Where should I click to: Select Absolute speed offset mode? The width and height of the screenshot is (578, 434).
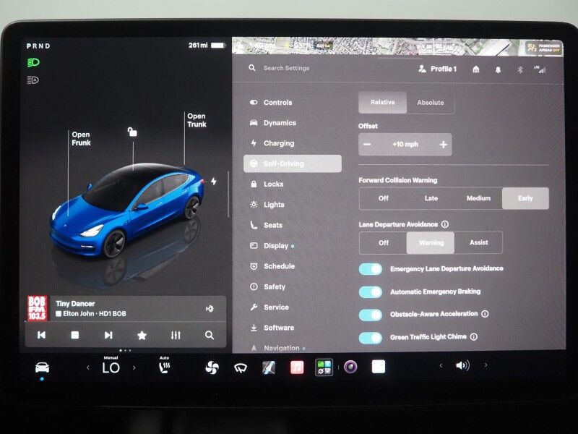click(x=430, y=103)
